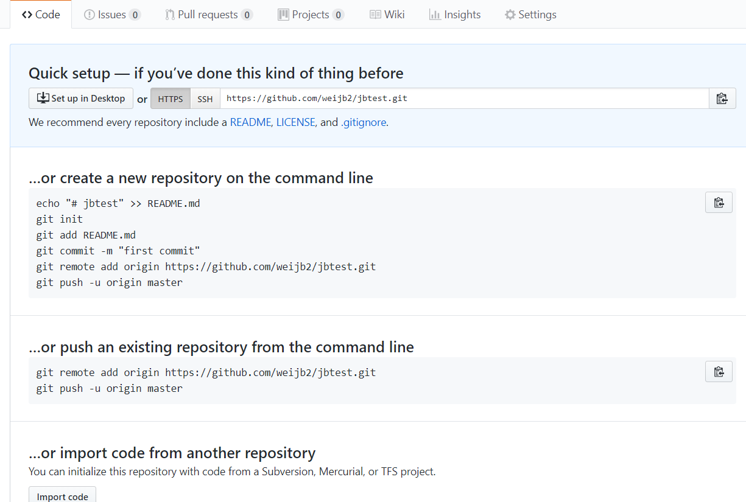Click the Code tab icon

[27, 15]
